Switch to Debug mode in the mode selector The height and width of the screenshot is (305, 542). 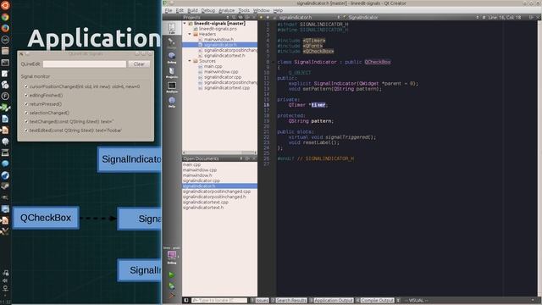[x=172, y=58]
